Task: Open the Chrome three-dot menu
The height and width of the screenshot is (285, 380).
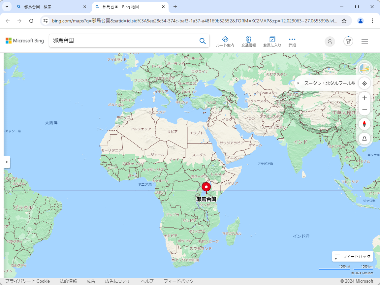Action: click(372, 21)
